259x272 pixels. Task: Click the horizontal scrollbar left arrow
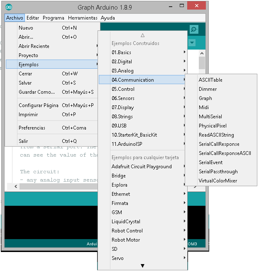tap(16, 186)
